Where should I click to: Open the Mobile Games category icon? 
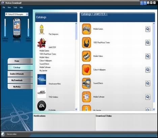[86, 29]
